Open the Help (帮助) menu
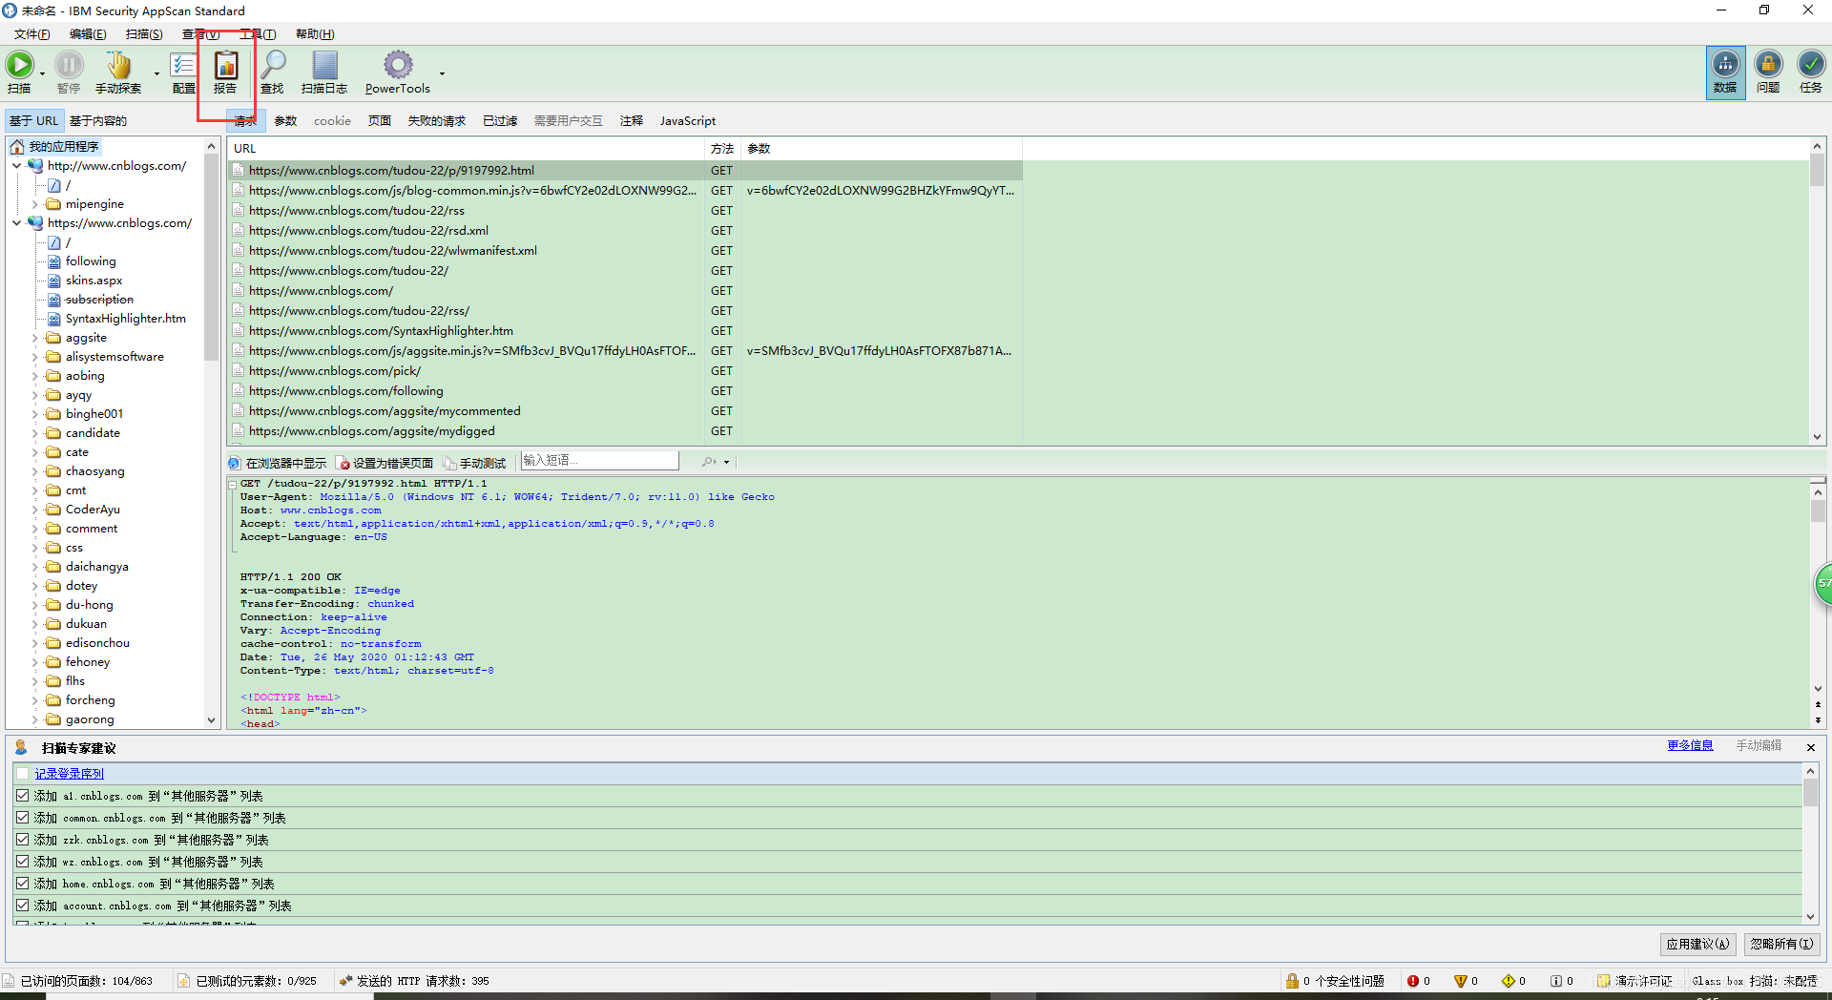The width and height of the screenshot is (1832, 1000). 315,33
